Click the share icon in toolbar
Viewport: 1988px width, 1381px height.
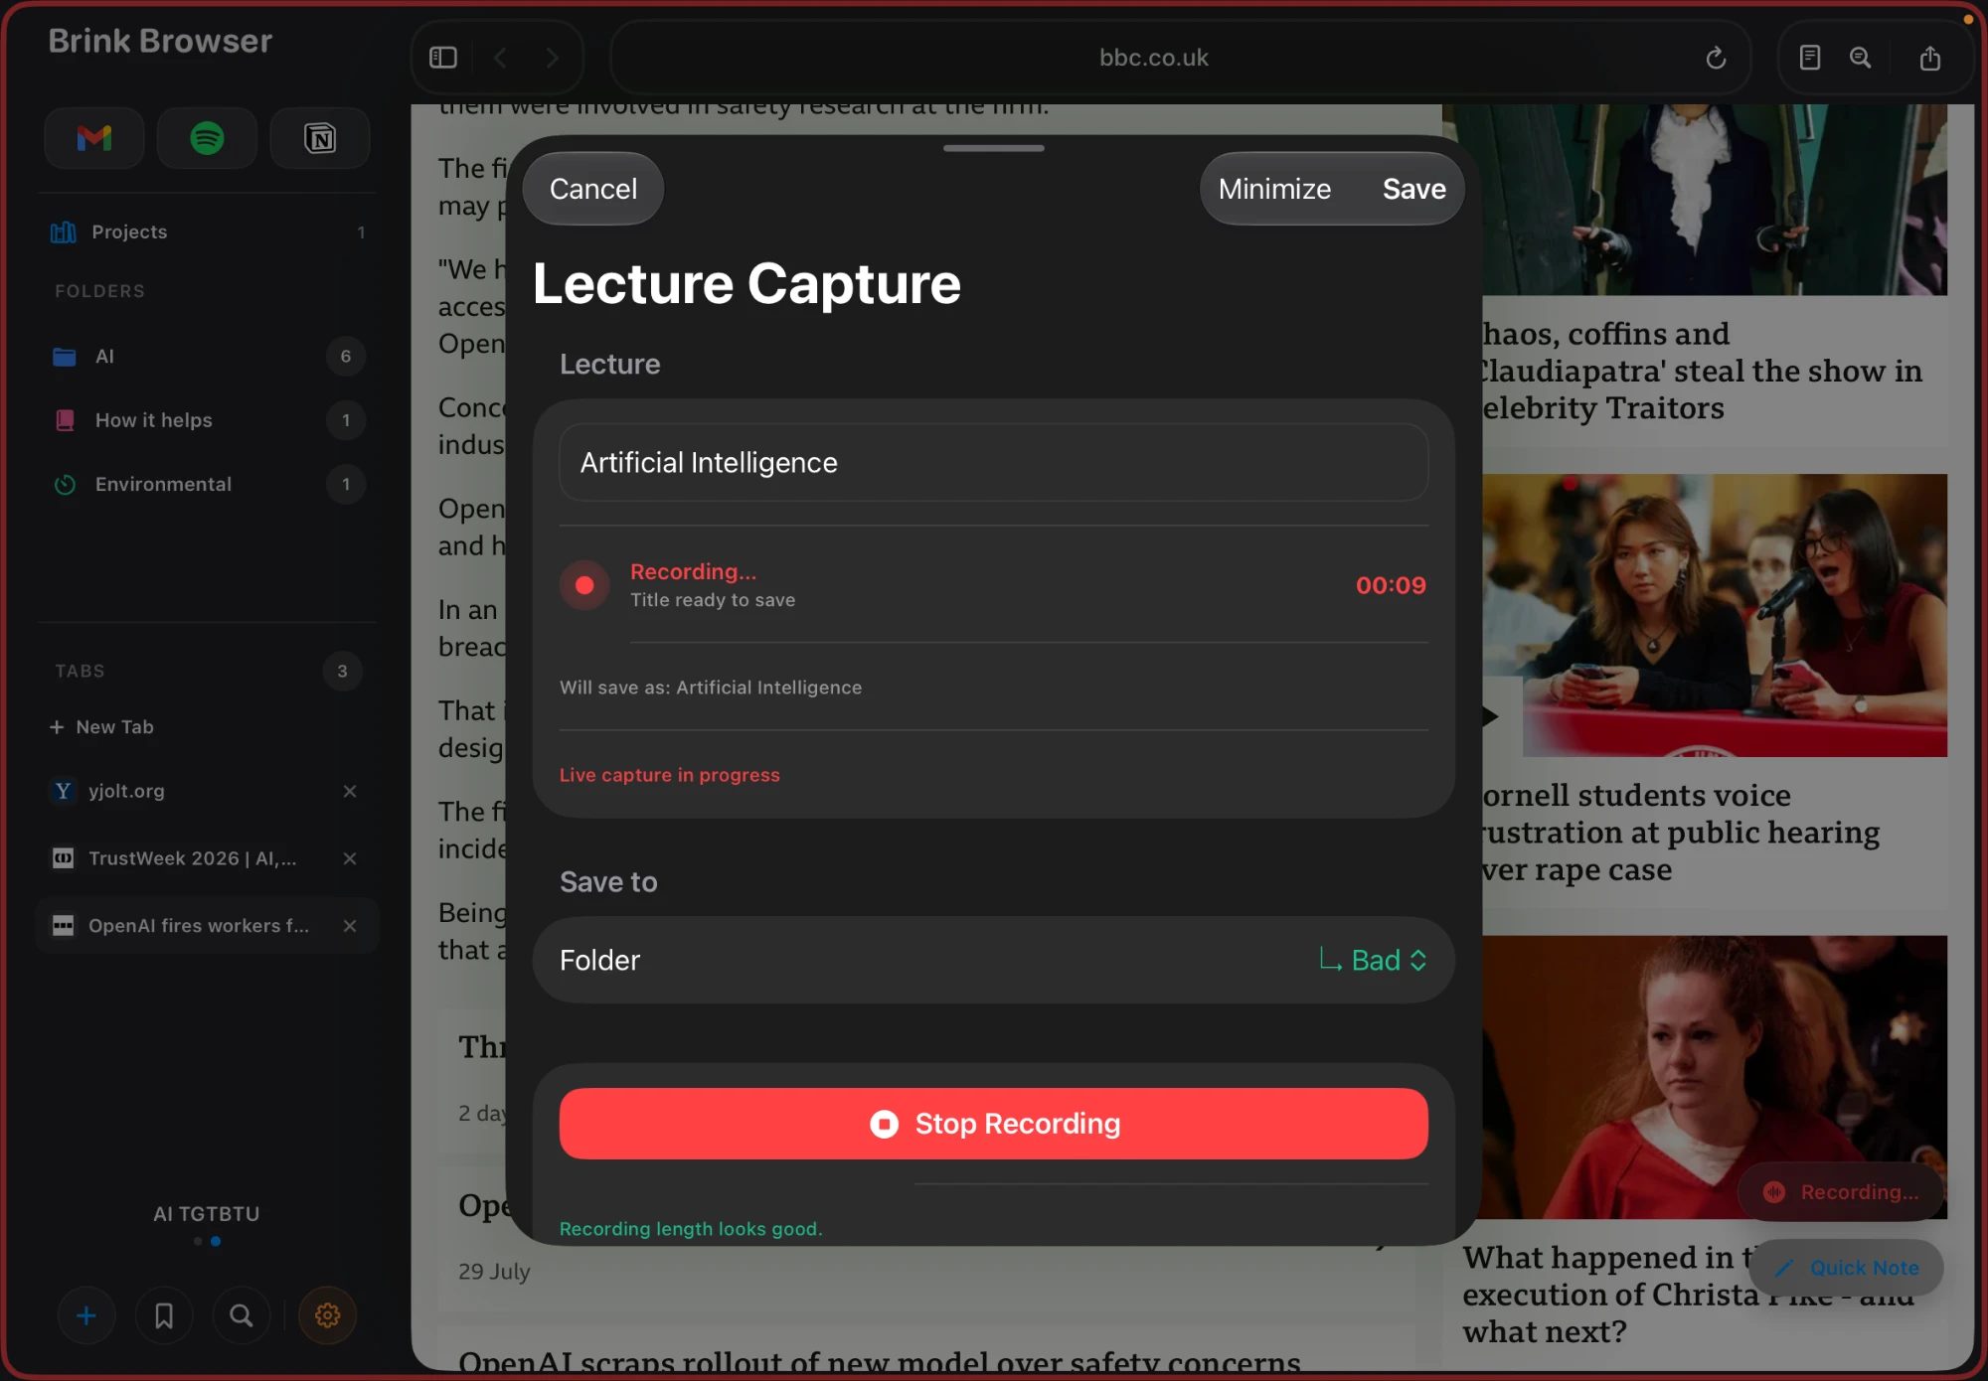[x=1930, y=58]
